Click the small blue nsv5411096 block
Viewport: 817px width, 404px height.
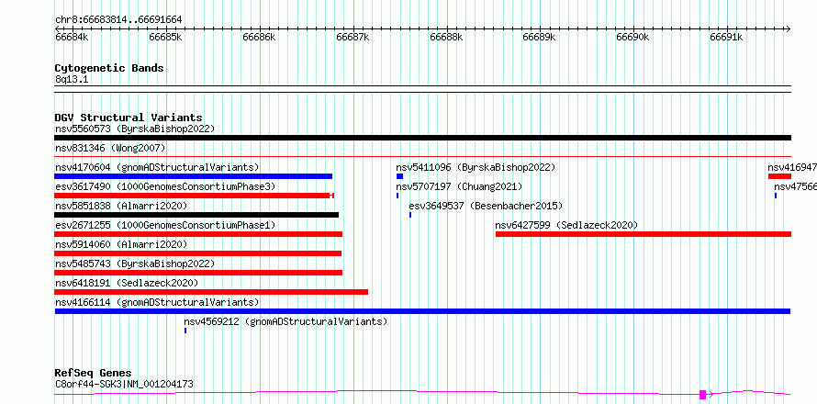pos(399,176)
